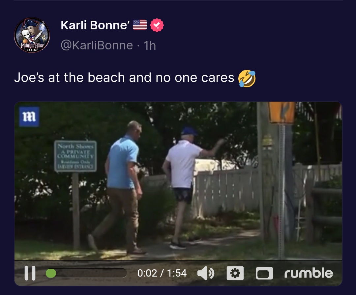Click the Karli Bonne' display name

[x=95, y=25]
